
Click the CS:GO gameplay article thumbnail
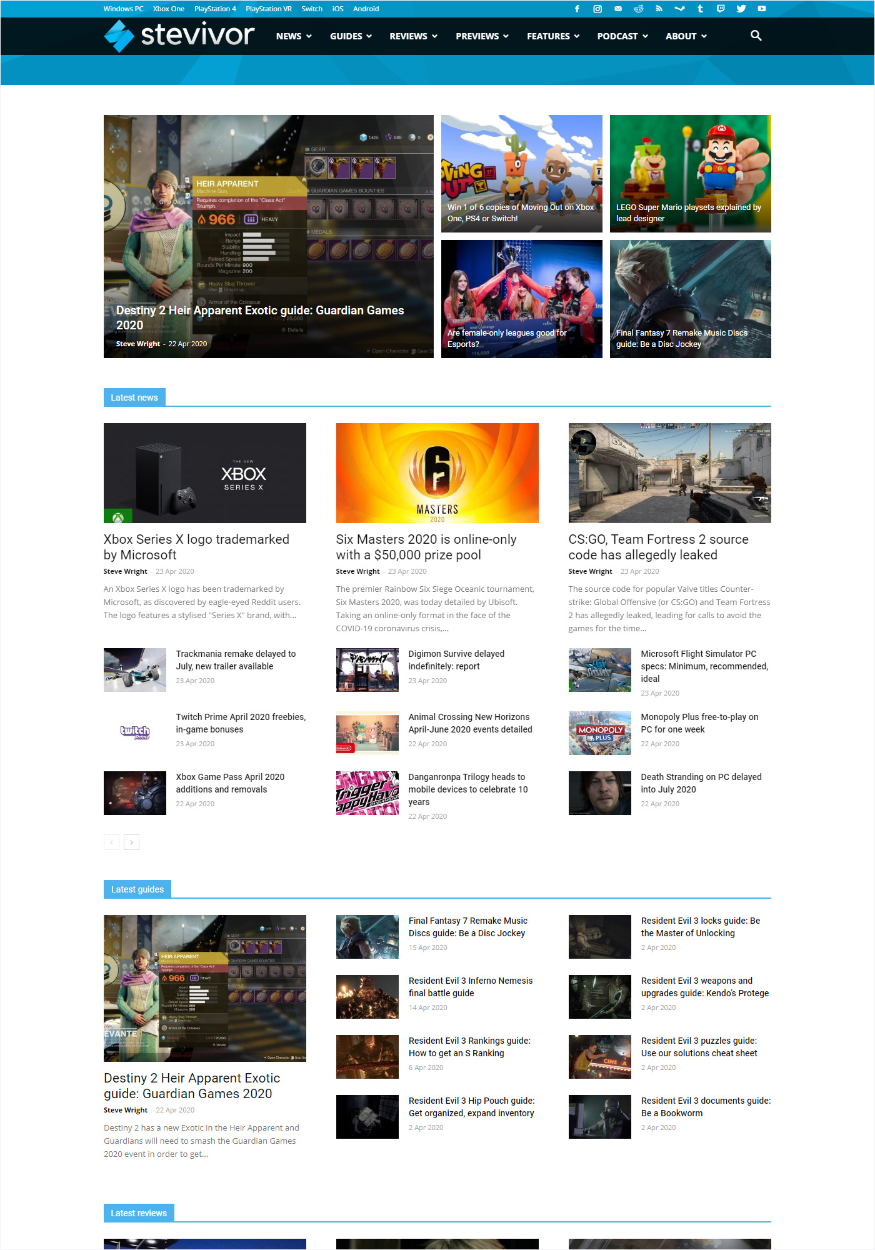point(670,473)
